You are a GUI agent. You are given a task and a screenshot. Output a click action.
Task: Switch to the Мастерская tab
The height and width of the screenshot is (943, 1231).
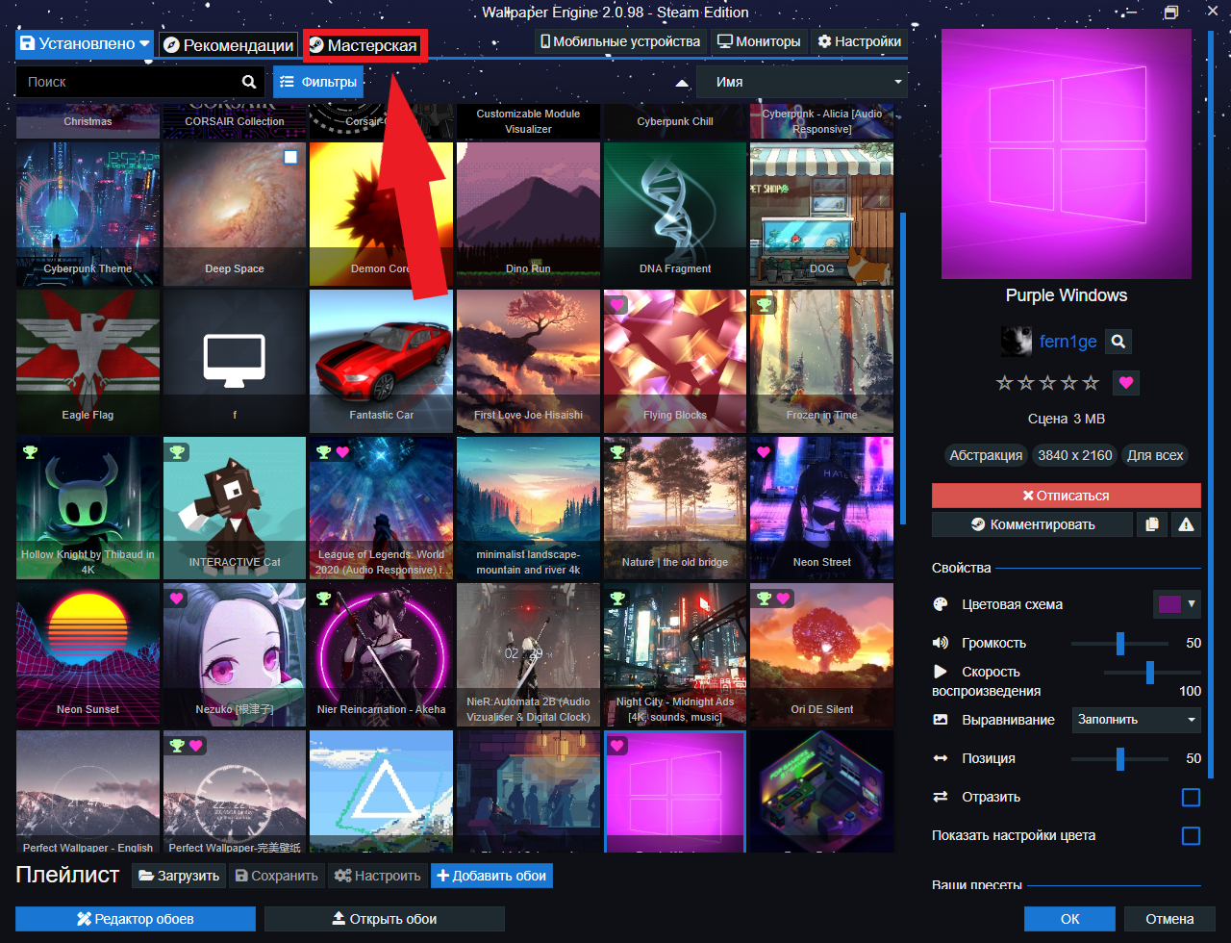point(364,45)
